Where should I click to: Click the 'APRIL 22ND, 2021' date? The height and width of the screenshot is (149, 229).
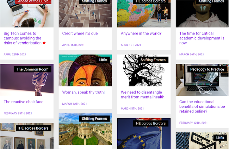tap(15, 55)
